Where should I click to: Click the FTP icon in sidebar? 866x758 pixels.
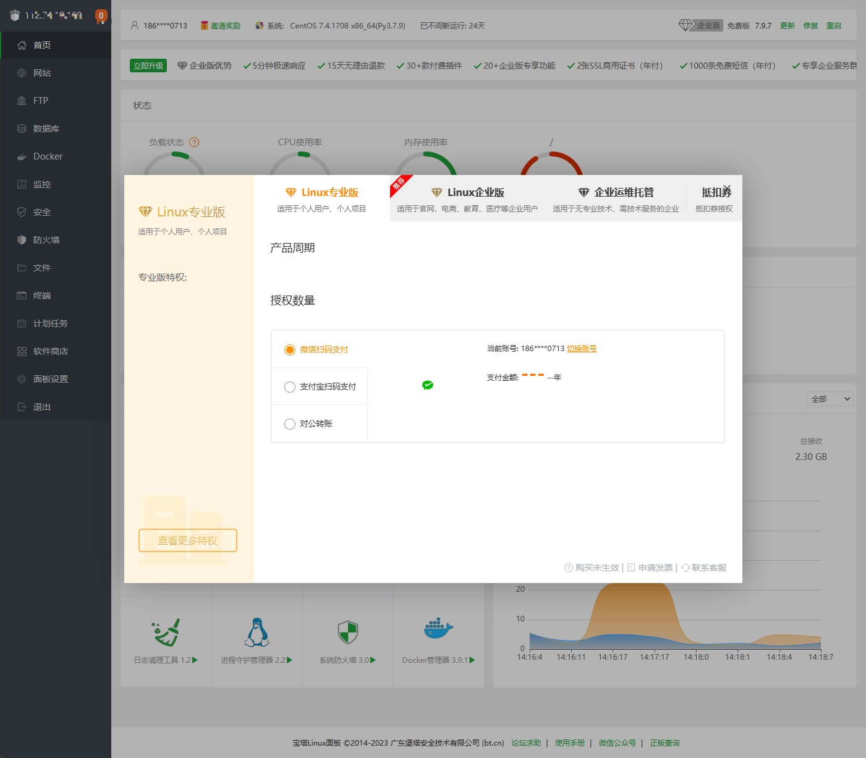point(22,101)
